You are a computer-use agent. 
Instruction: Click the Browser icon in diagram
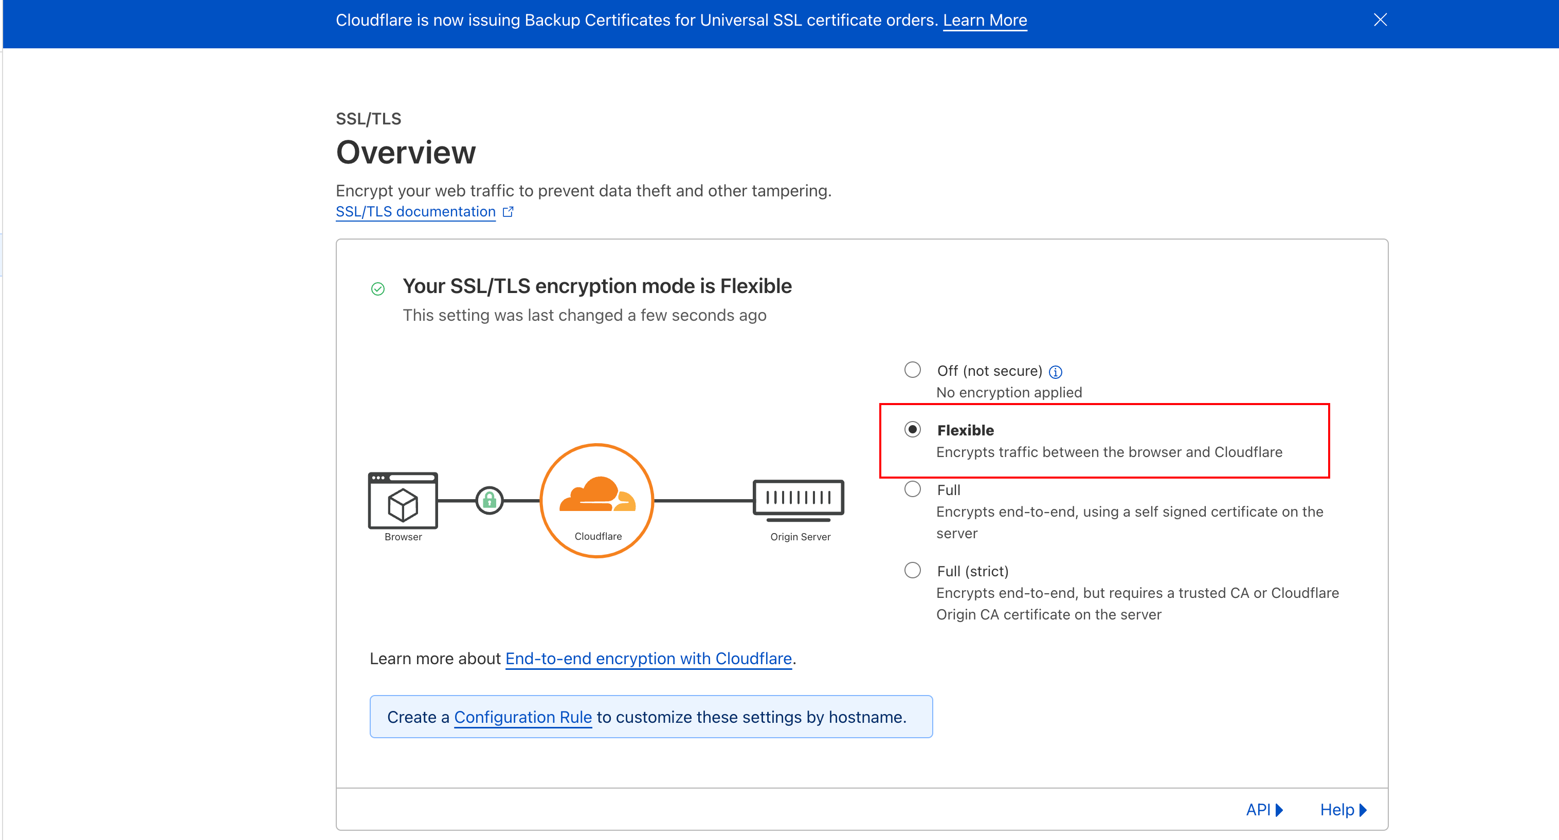coord(403,501)
